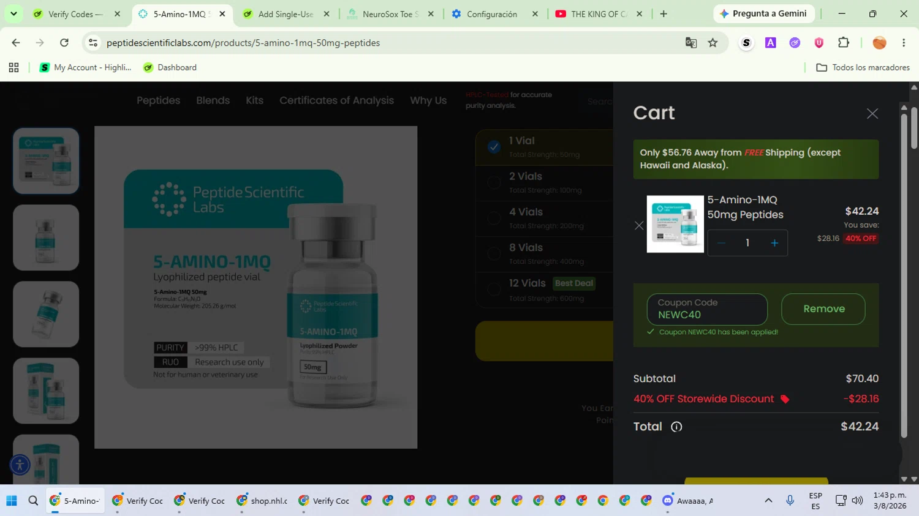
Task: Select the 1 Vial option
Action: coord(544,147)
